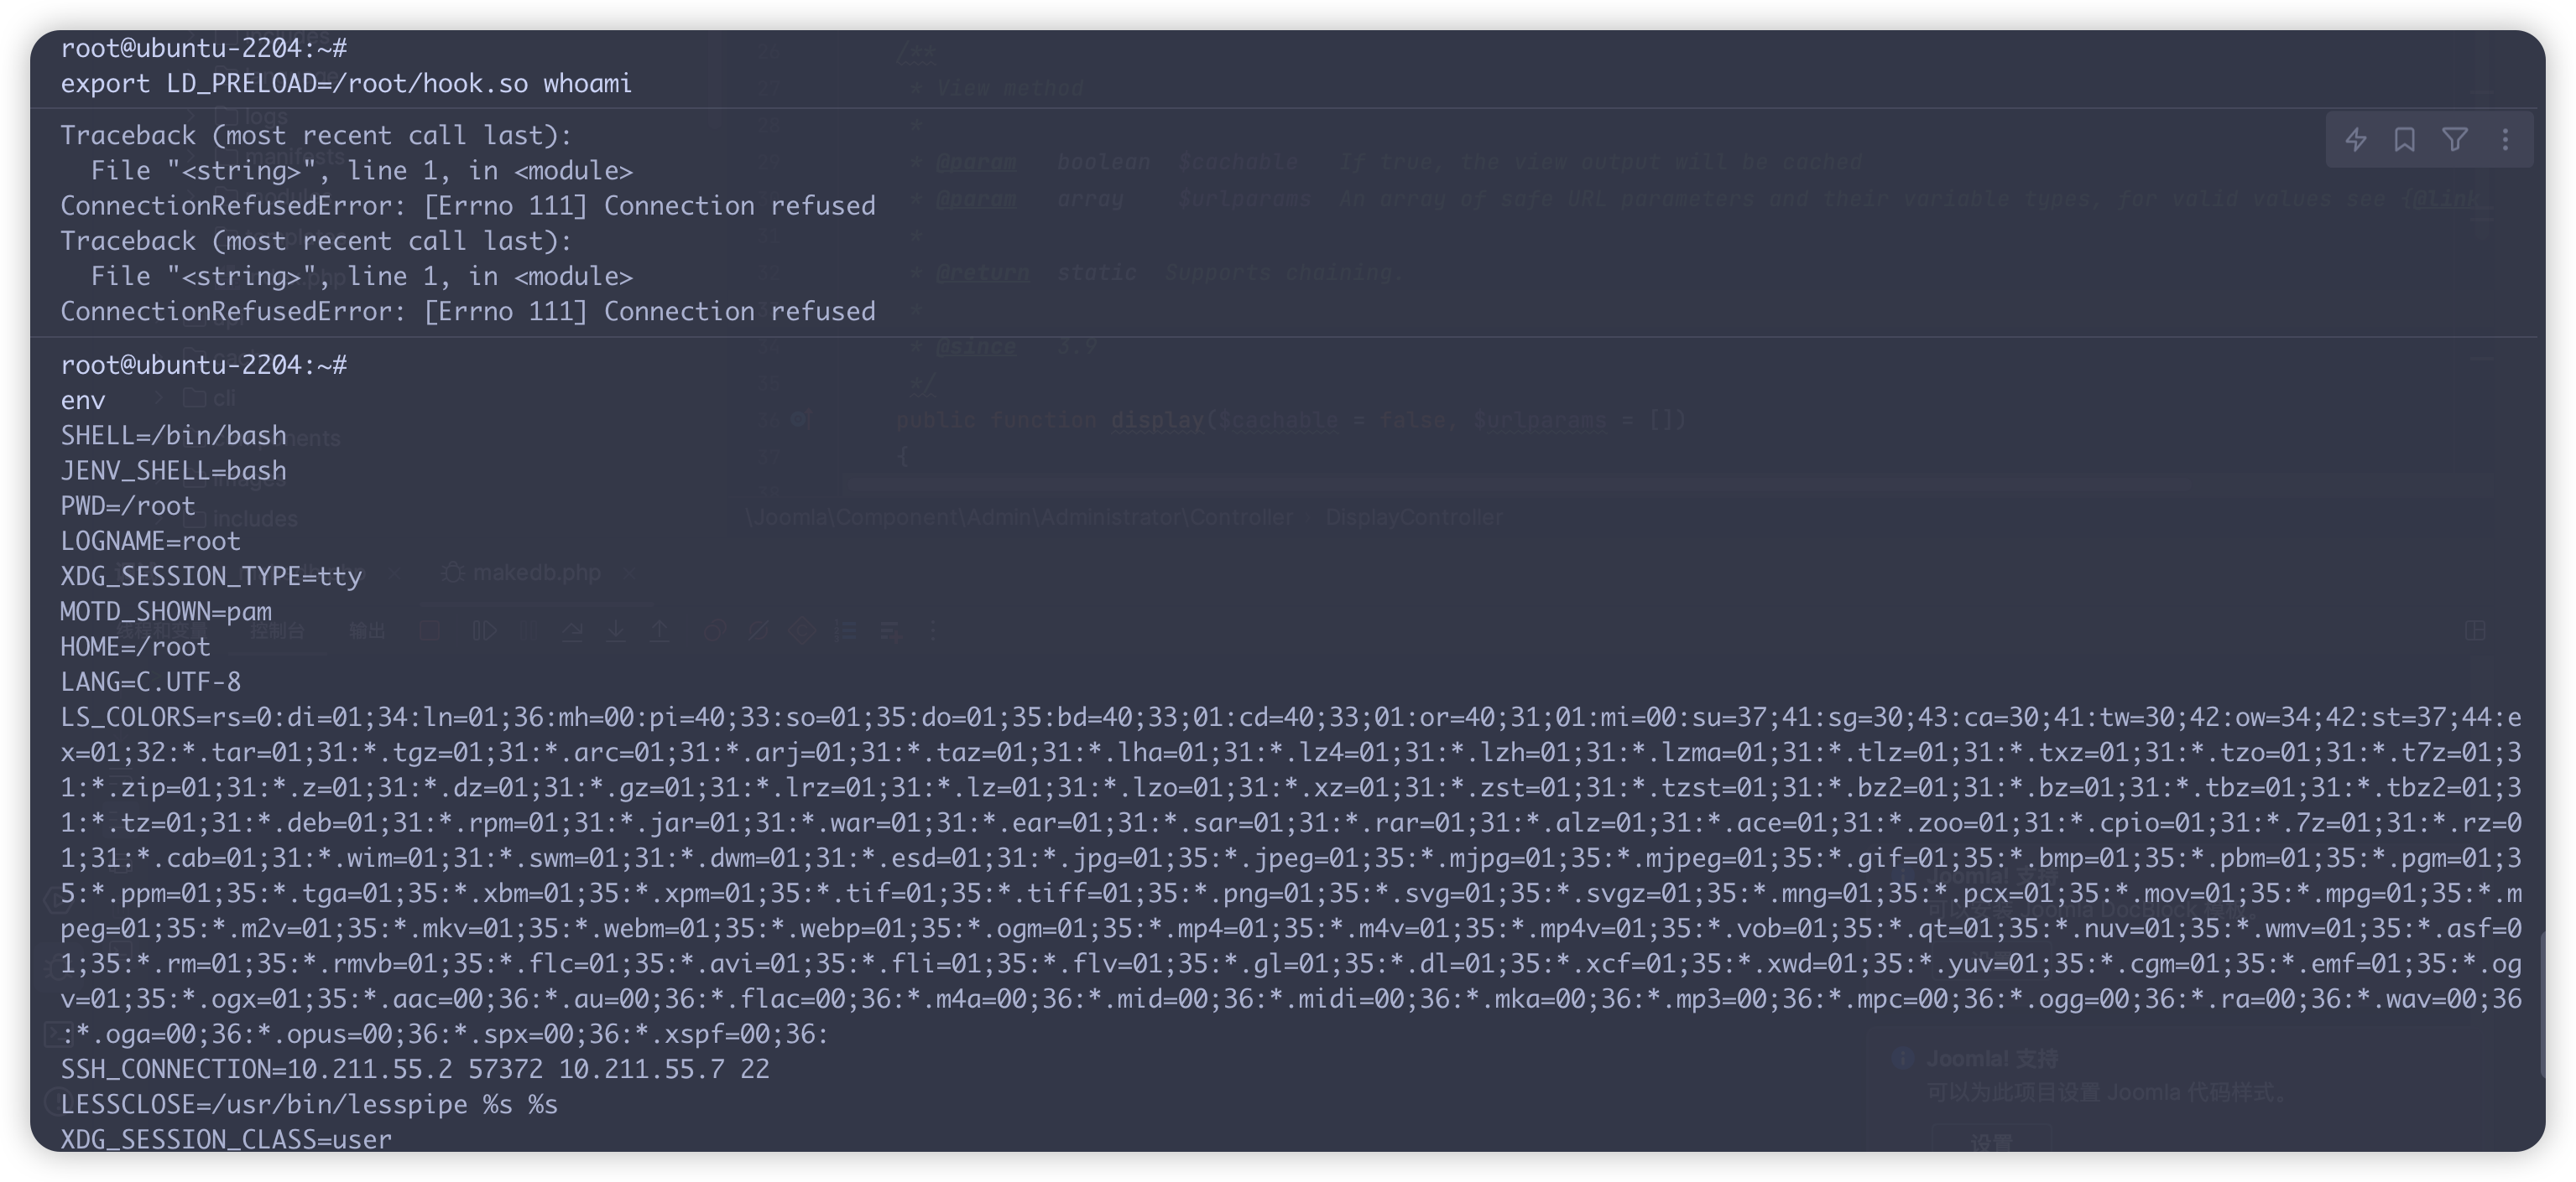Select the SHELL=/bin/bash output line
2576x1182 pixels.
point(174,436)
